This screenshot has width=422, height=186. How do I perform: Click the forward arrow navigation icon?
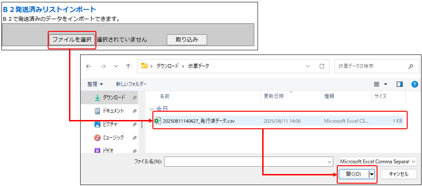coord(103,66)
